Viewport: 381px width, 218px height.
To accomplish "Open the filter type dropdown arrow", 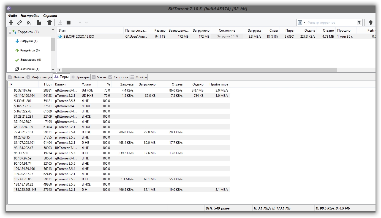I will pyautogui.click(x=304, y=23).
